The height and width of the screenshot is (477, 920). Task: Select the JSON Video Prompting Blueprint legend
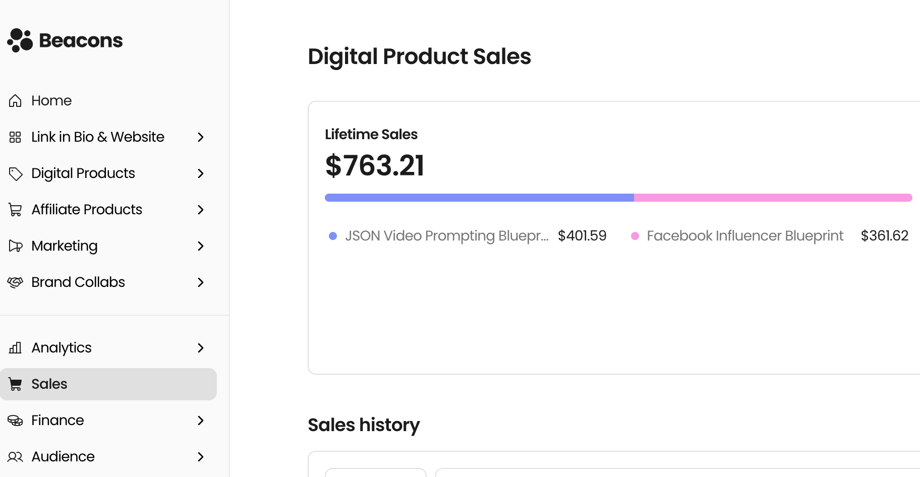coord(446,236)
